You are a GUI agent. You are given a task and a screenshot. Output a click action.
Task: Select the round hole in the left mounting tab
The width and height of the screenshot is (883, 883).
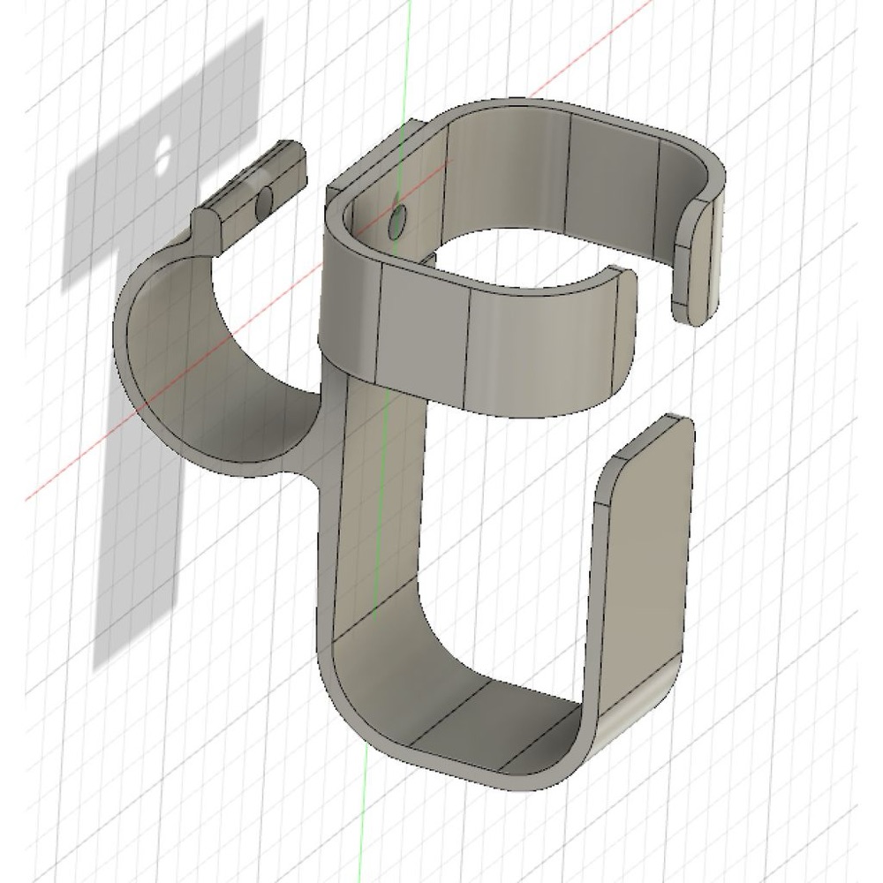point(263,203)
